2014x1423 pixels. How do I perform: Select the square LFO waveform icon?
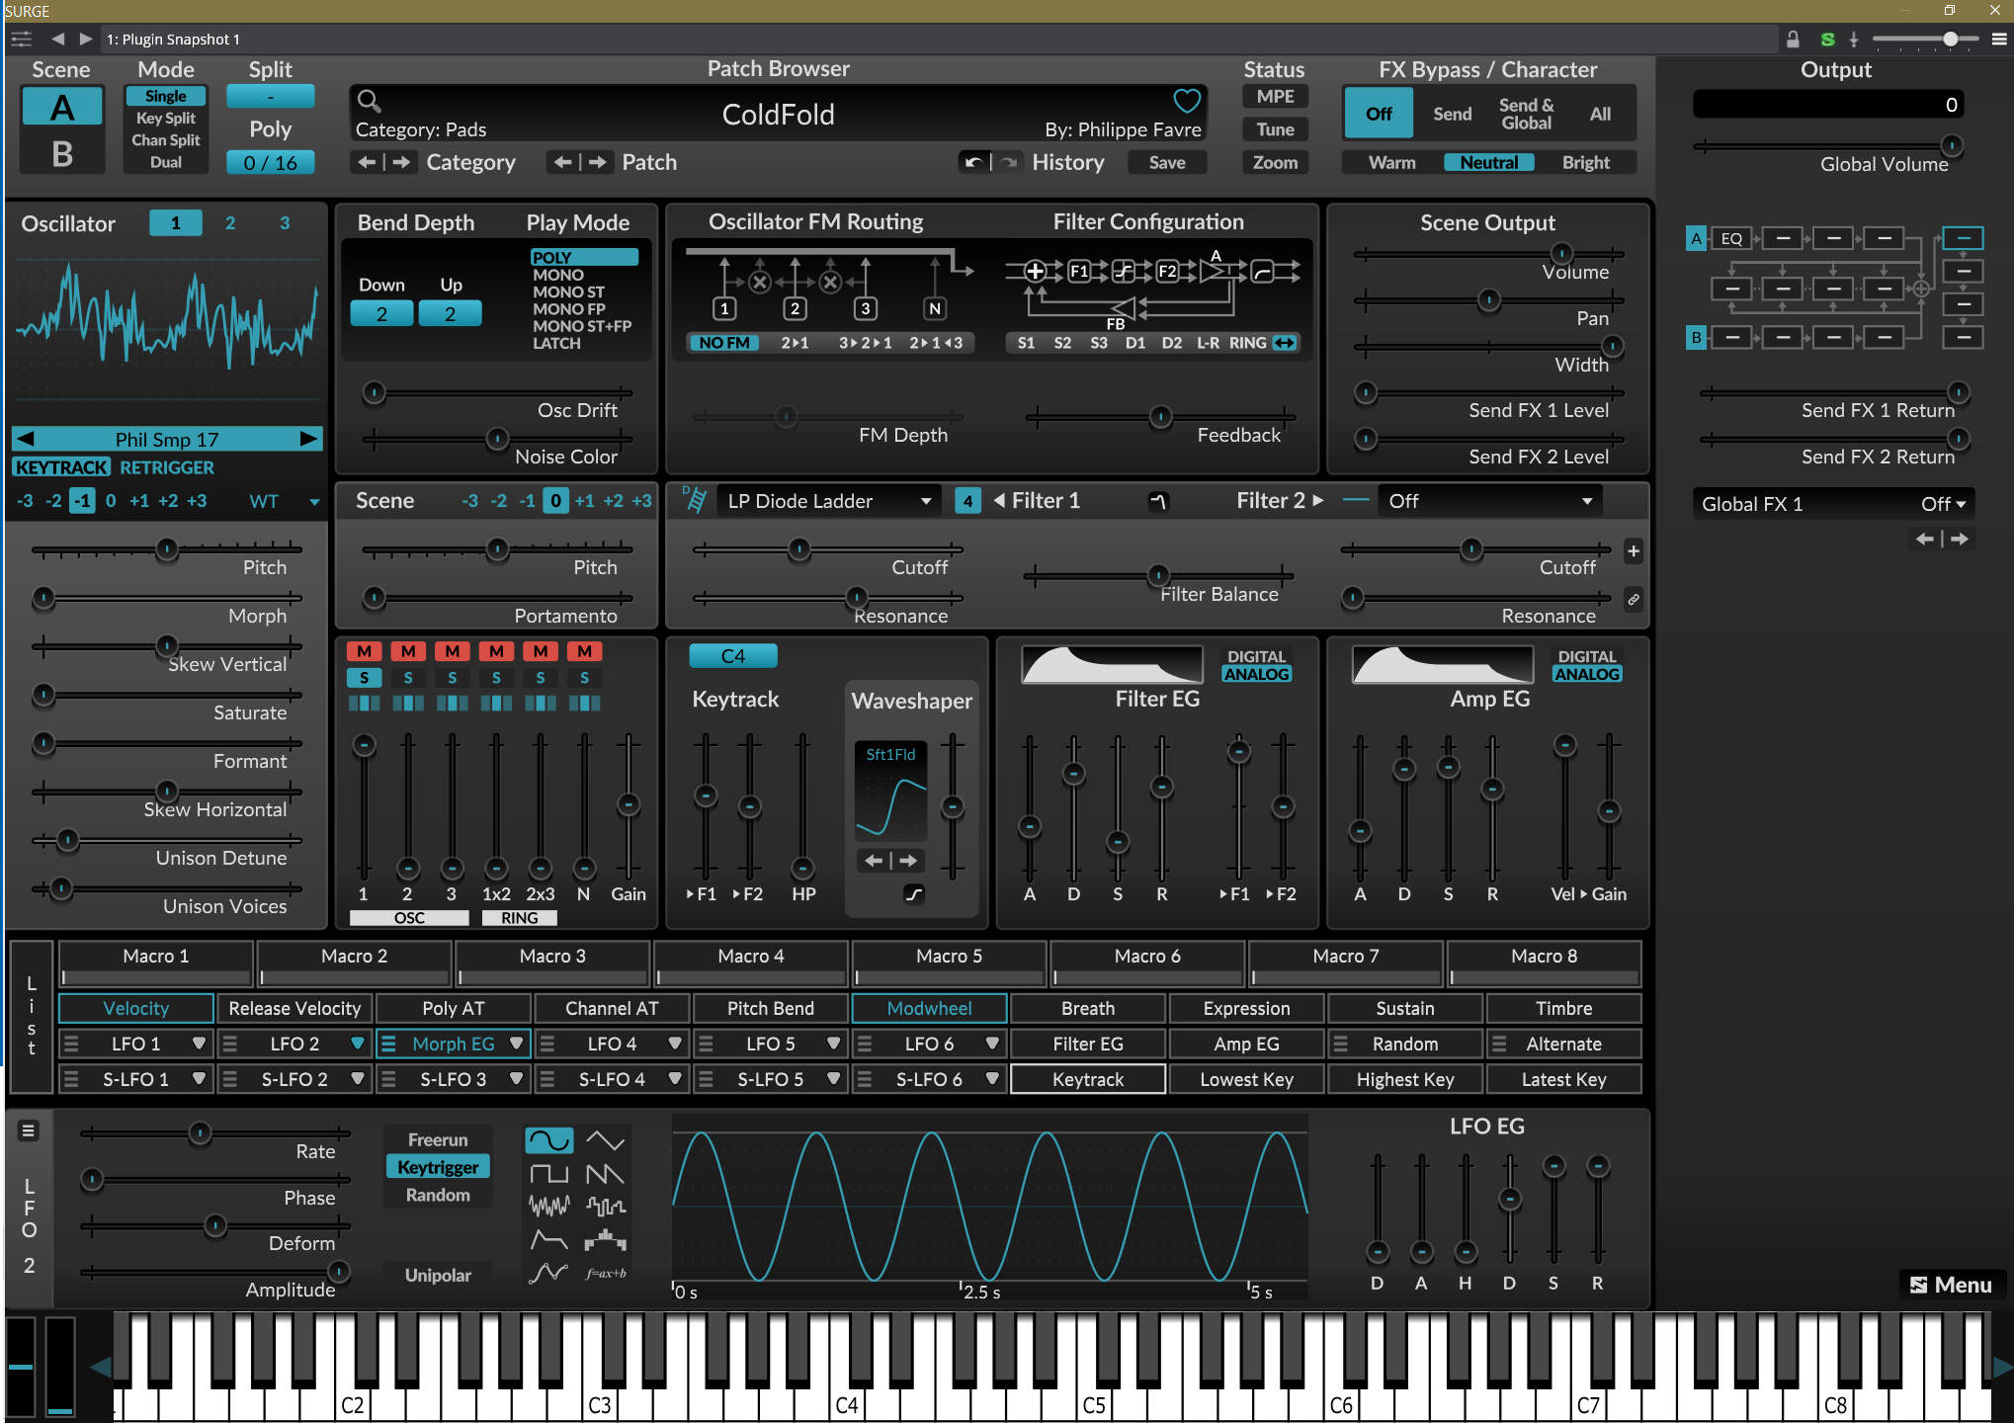click(x=548, y=1174)
